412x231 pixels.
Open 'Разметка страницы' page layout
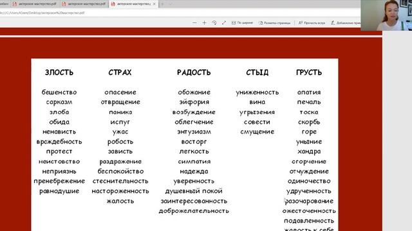pos(275,23)
